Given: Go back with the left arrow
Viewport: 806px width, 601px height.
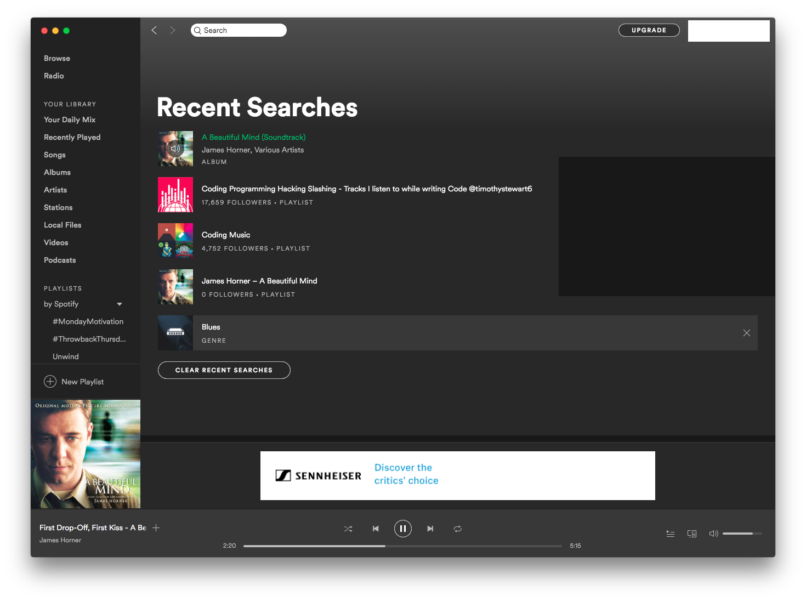Looking at the screenshot, I should point(154,30).
